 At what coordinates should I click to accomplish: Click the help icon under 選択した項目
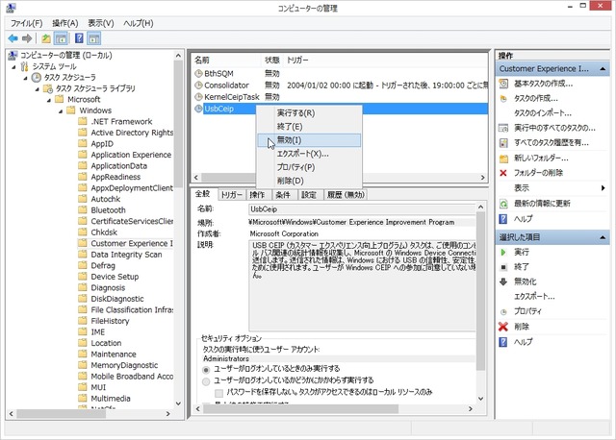(503, 342)
